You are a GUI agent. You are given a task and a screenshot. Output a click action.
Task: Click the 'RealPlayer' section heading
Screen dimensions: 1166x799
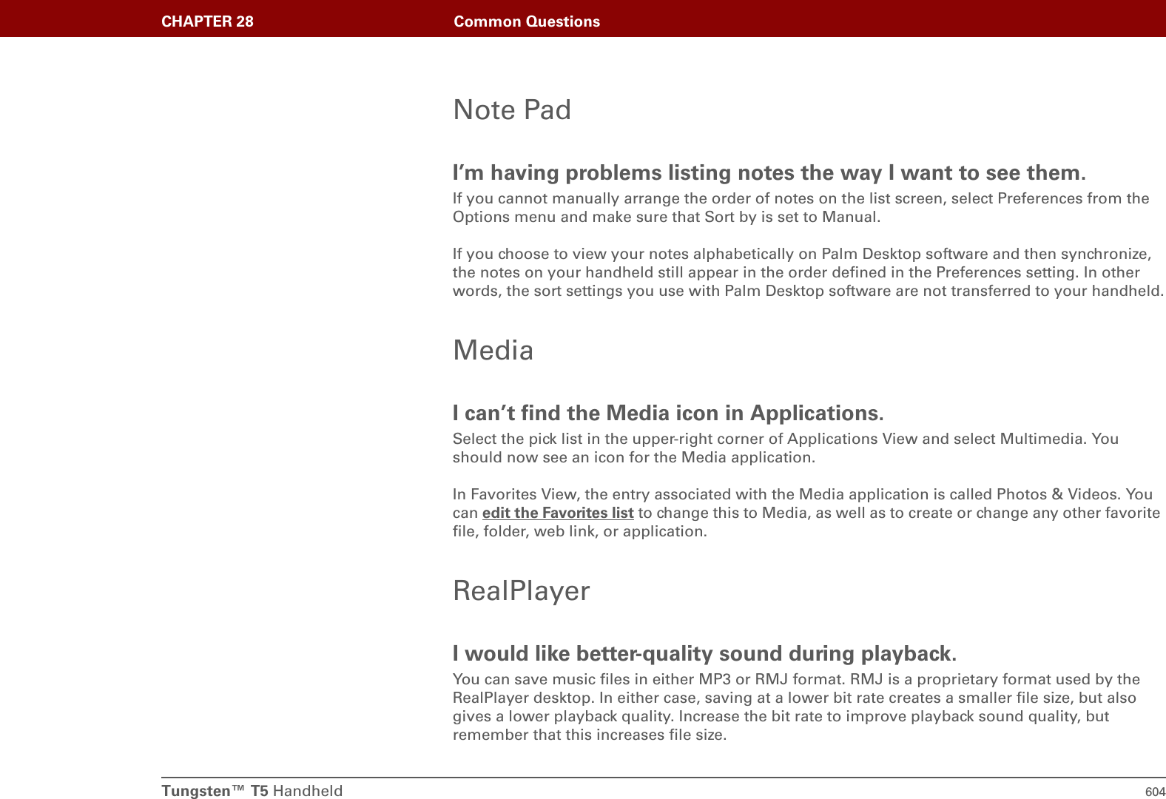(522, 591)
